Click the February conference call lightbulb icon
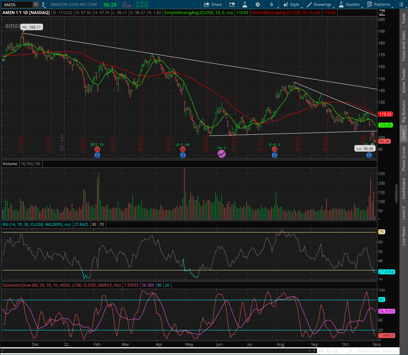The image size is (408, 355). tap(97, 155)
